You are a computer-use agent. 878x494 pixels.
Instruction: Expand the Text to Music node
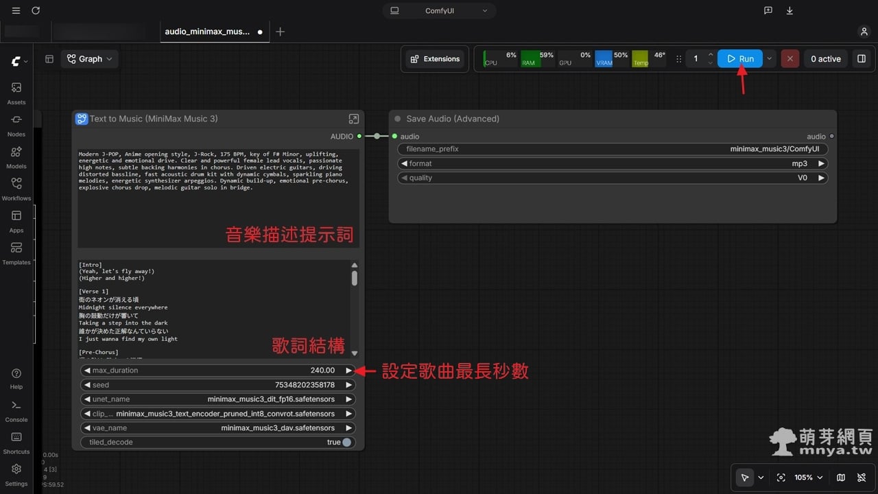(353, 119)
